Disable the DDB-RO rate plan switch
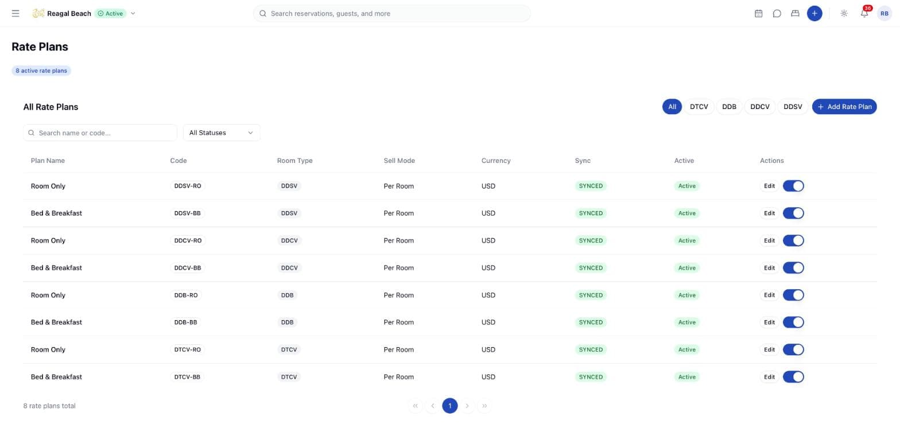This screenshot has height=432, width=900. pyautogui.click(x=793, y=295)
